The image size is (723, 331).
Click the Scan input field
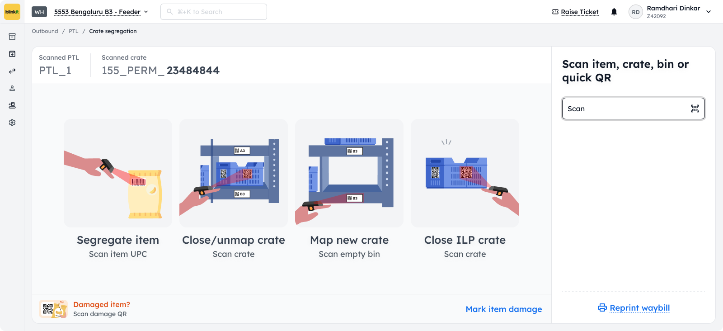coord(634,109)
